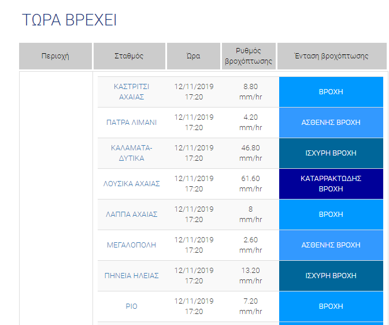Image resolution: width=389 pixels, height=325 pixels.
Task: Click ΙΣΧΥΡΗ ΒΡΟΧΗ cell for ΚΑΛΑΜΑΤΑ-ΔΥΤΙΚΑ
Action: (331, 153)
